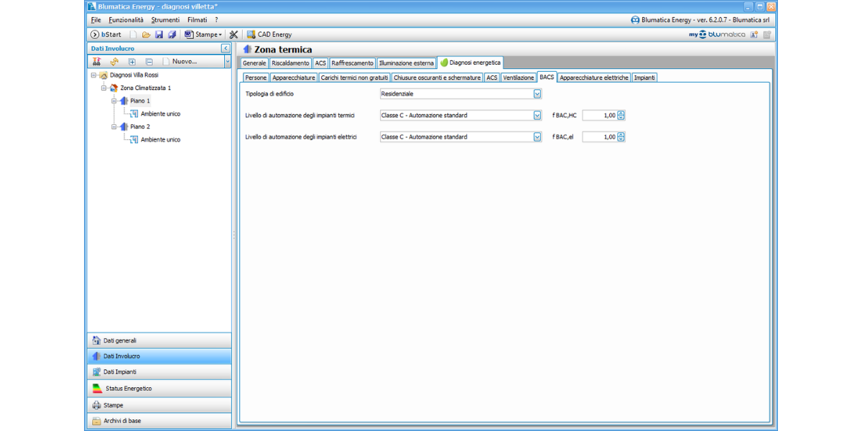Click the collapse-all minus icon in tree toolbar
Screen dimensions: 862x431
coord(149,62)
